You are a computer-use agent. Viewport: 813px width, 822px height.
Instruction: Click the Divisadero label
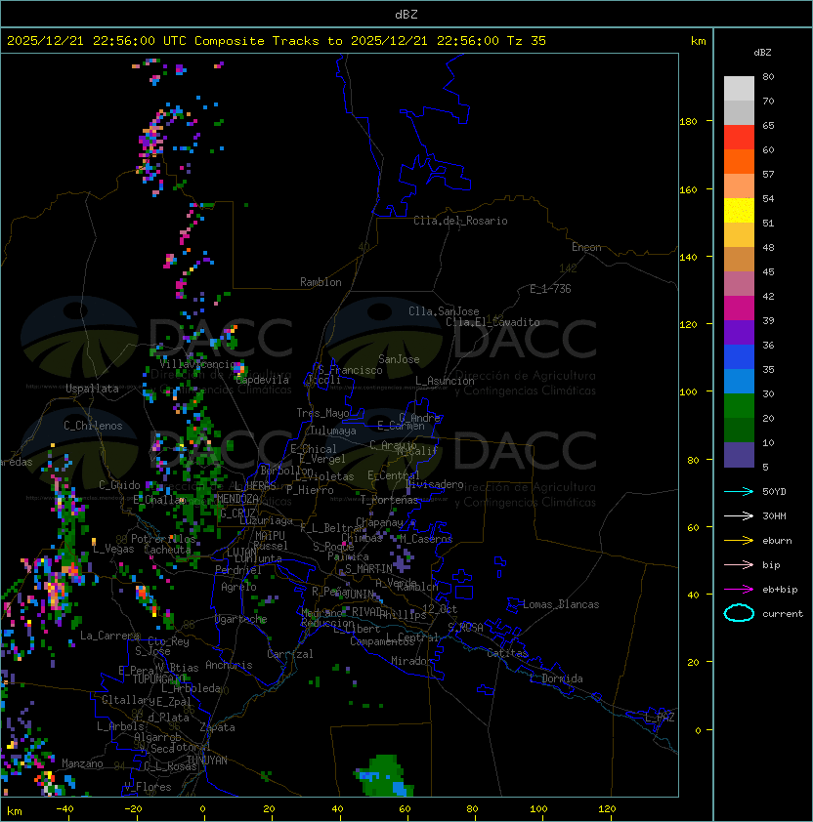pyautogui.click(x=435, y=484)
